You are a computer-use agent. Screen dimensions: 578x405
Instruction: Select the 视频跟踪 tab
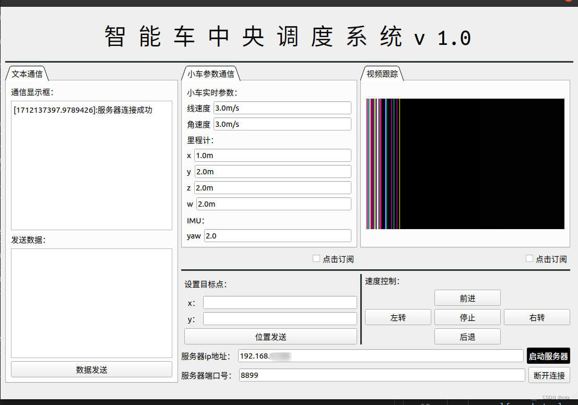(382, 74)
